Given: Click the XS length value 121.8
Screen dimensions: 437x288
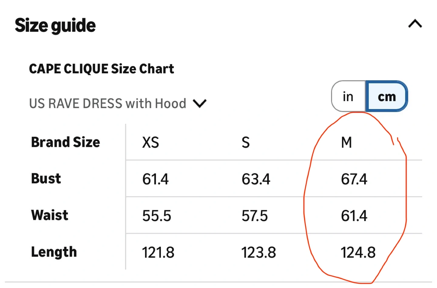Looking at the screenshot, I should pyautogui.click(x=158, y=253).
